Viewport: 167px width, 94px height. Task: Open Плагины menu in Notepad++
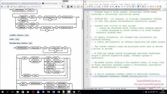[x=139, y=4]
